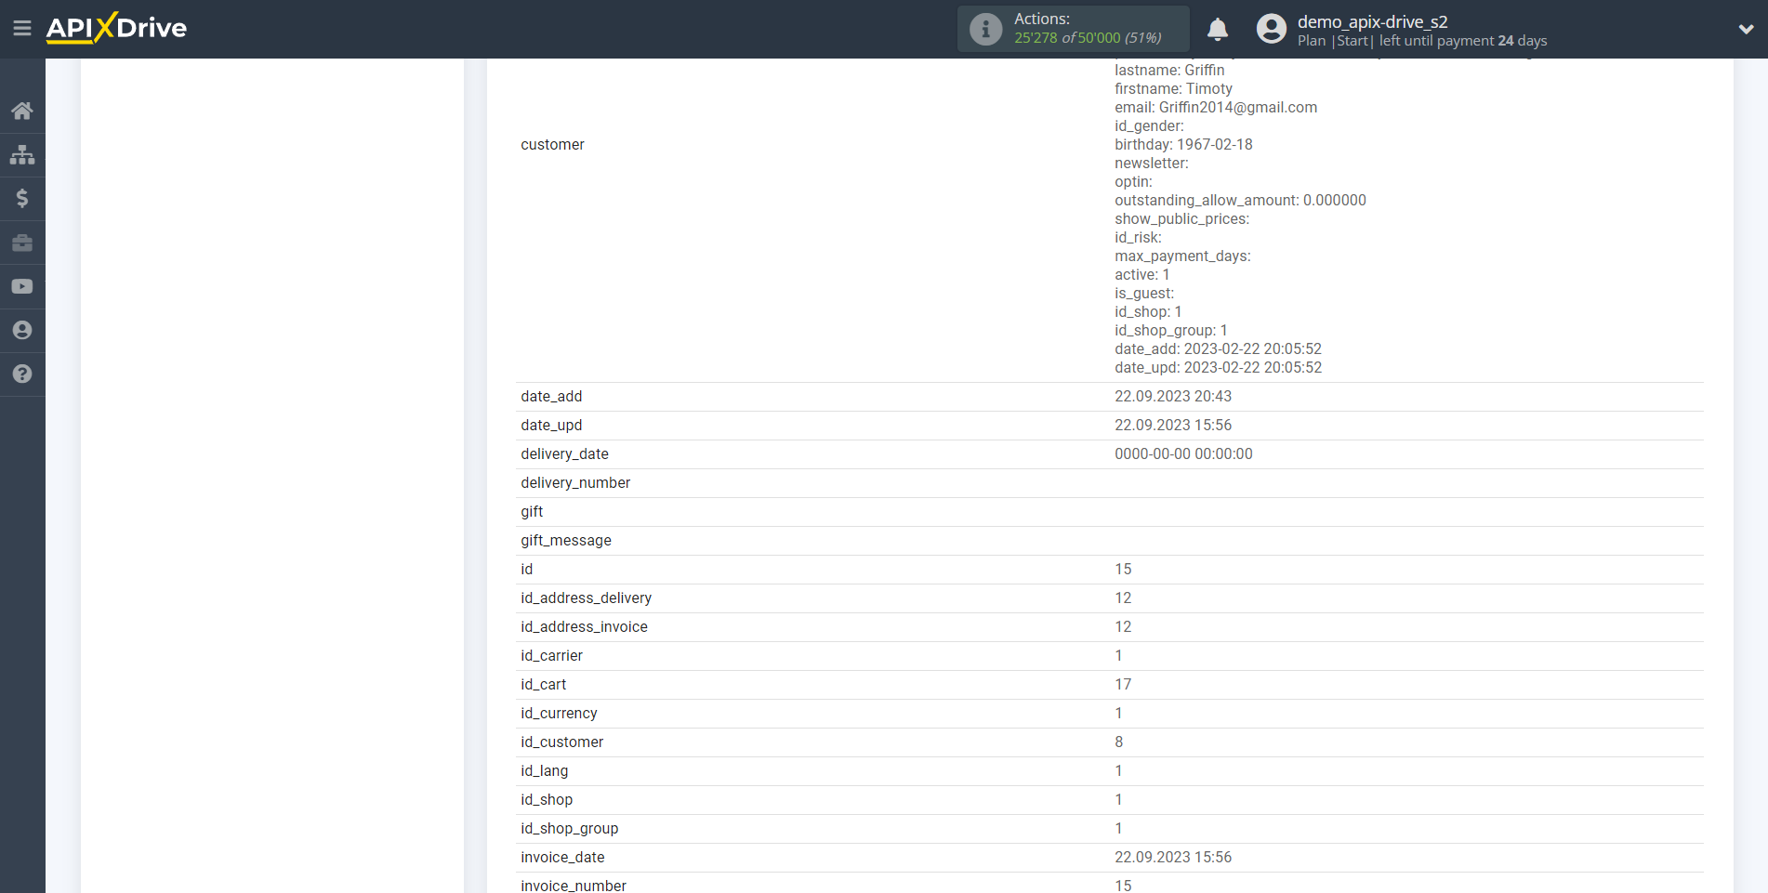Open the help question mark icon

22,374
